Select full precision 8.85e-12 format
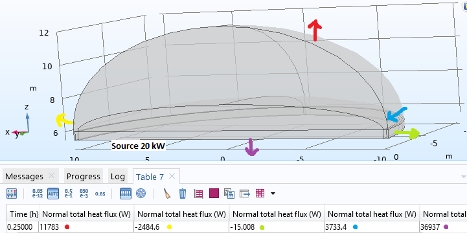The width and height of the screenshot is (467, 233). tap(38, 194)
